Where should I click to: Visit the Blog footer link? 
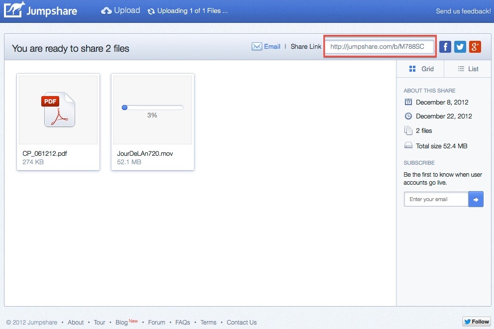pos(121,323)
